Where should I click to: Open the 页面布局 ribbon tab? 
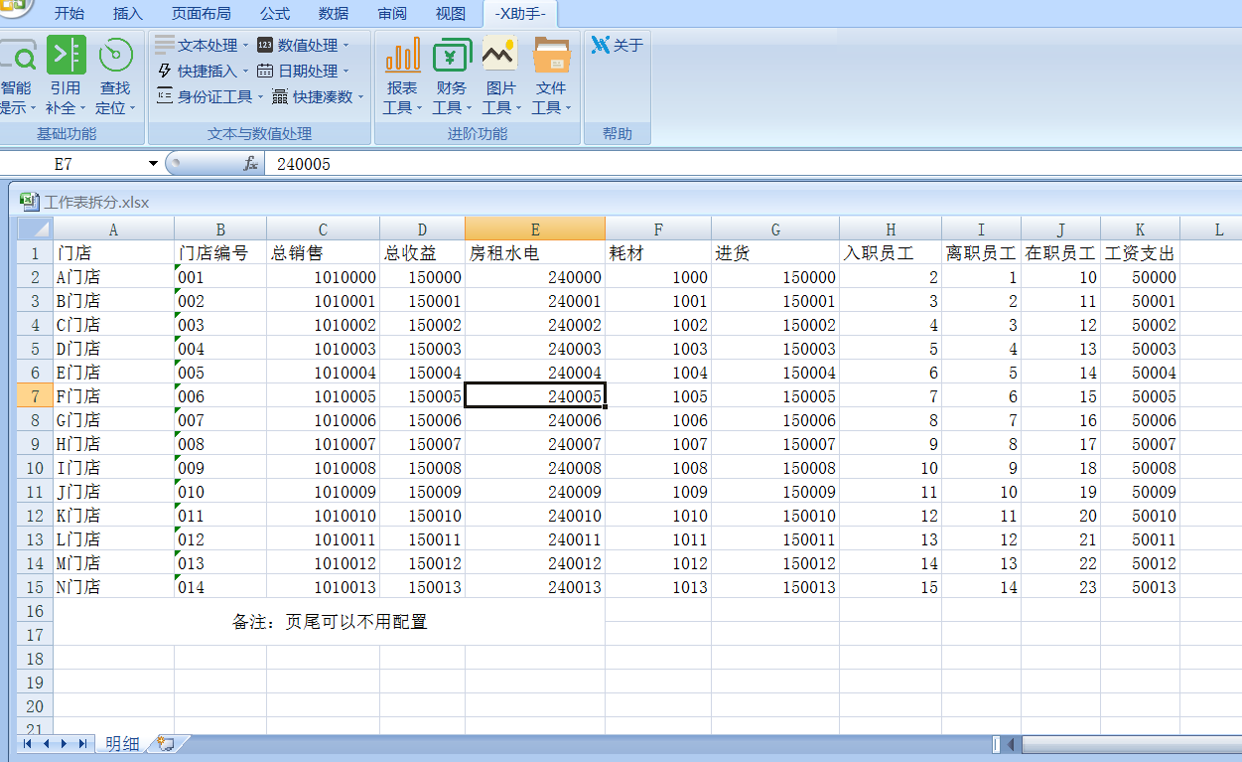(x=202, y=14)
